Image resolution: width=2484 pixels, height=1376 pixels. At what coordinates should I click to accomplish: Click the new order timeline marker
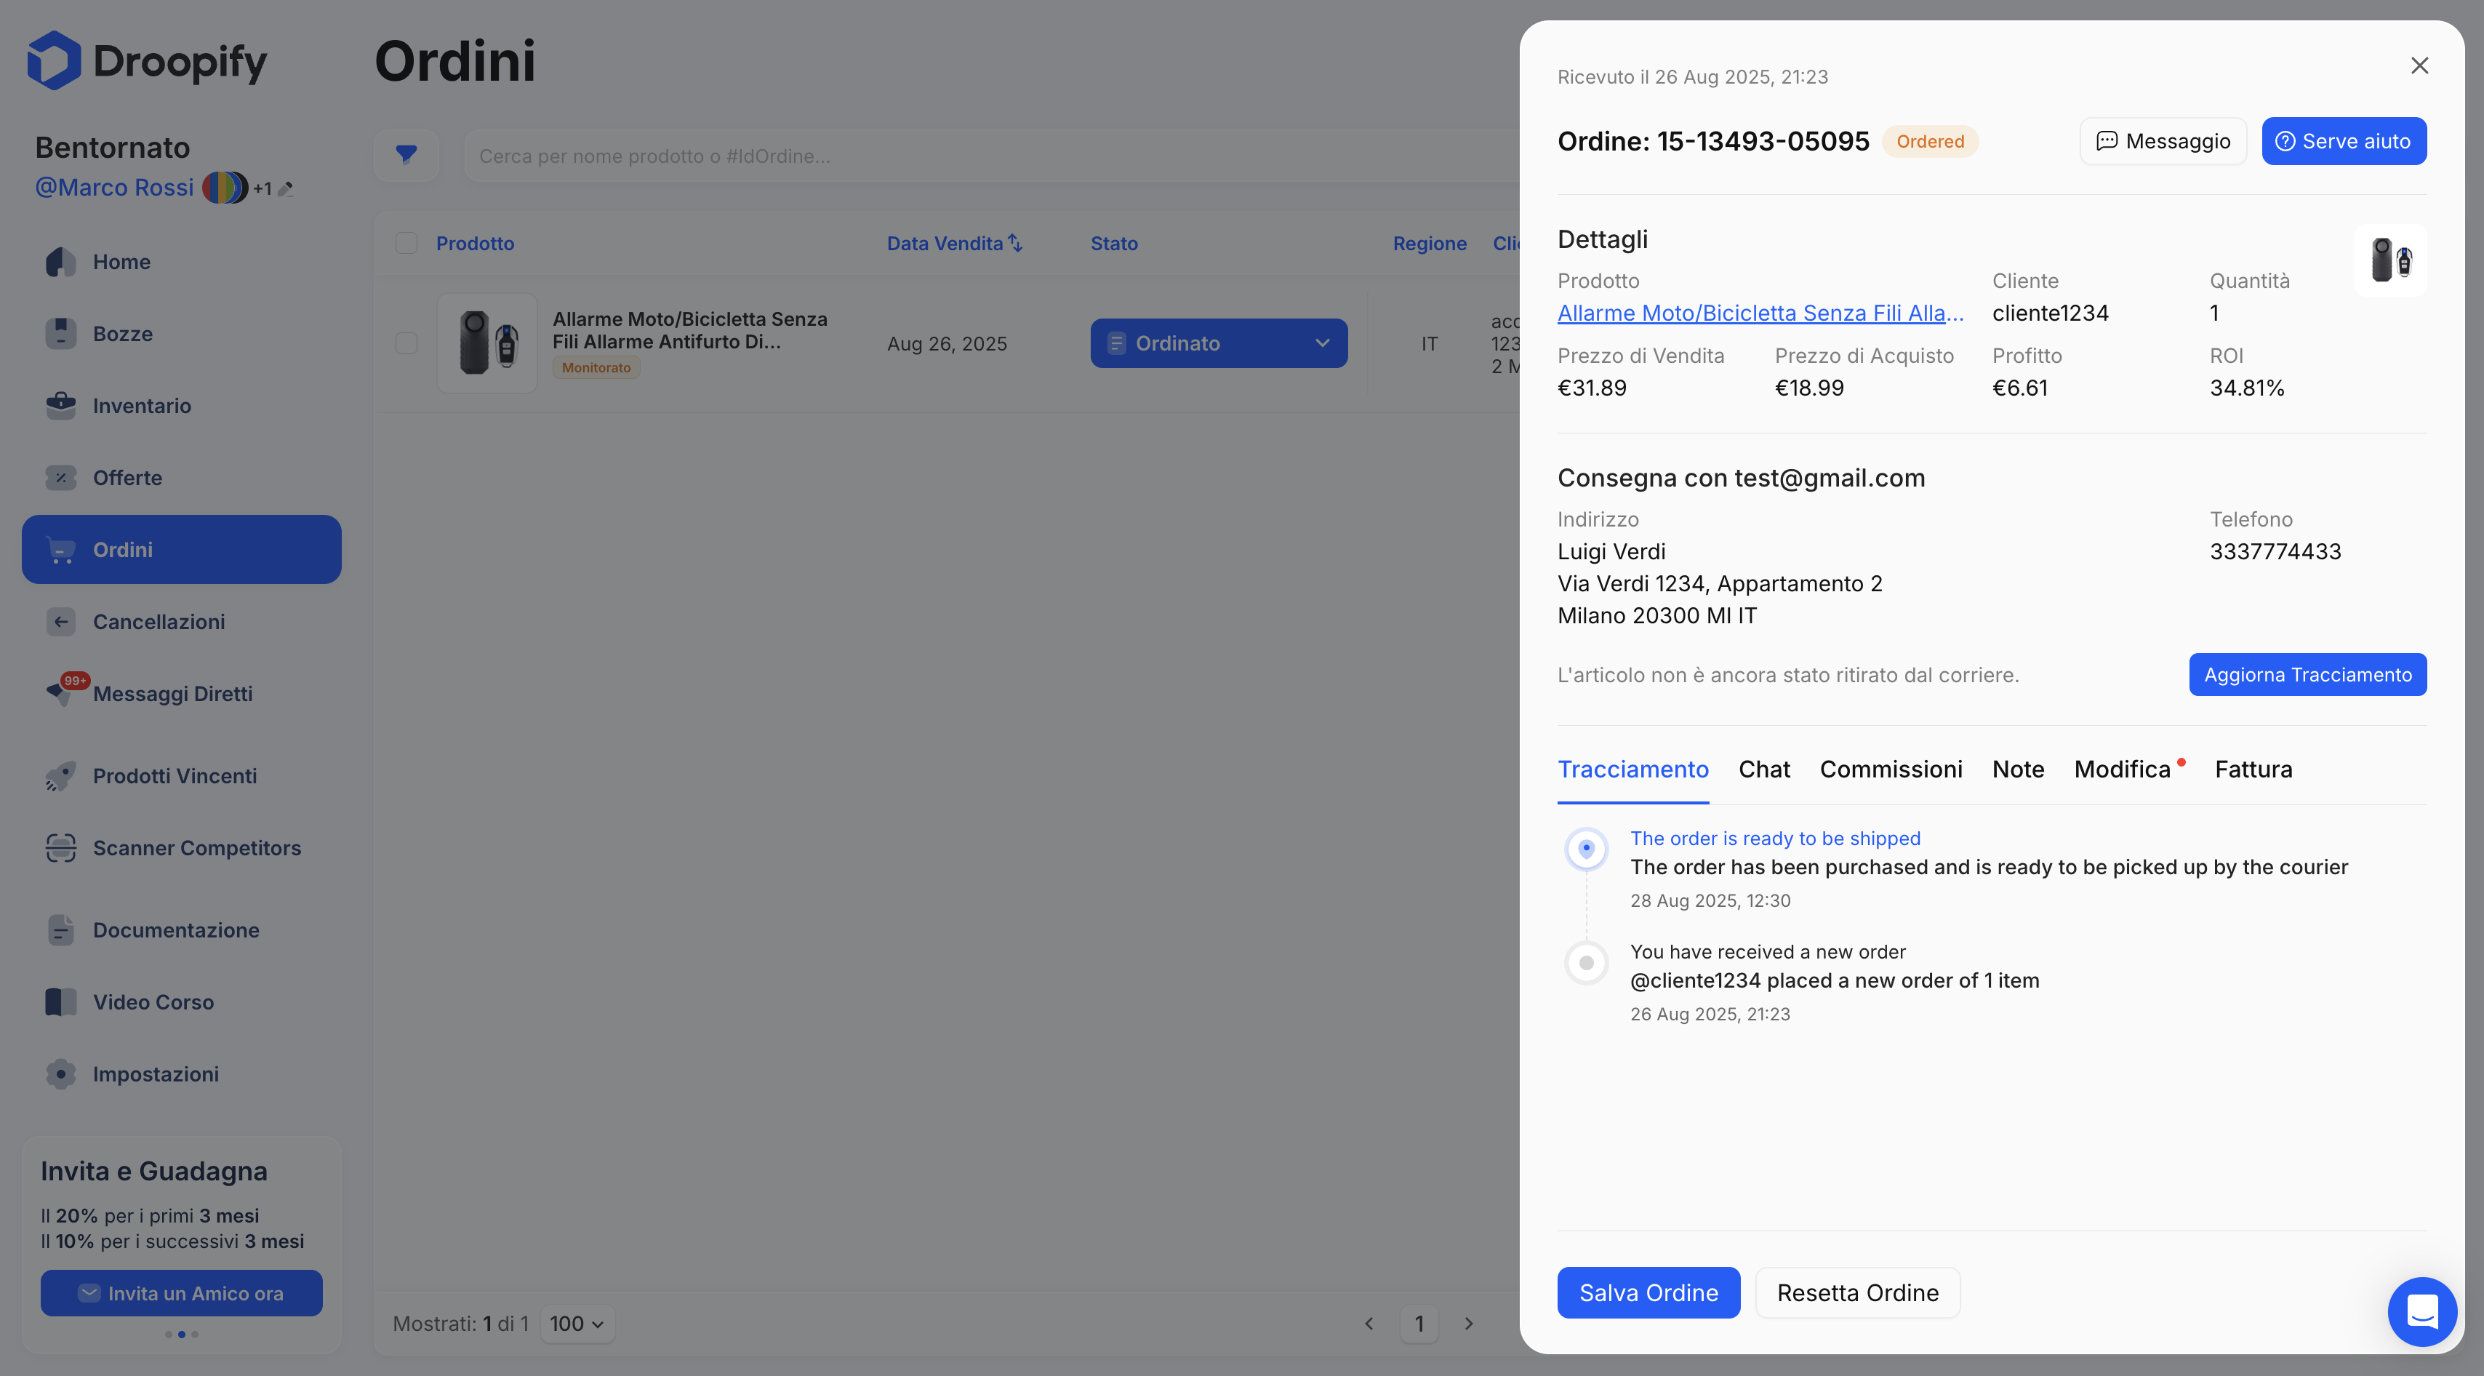coord(1586,962)
